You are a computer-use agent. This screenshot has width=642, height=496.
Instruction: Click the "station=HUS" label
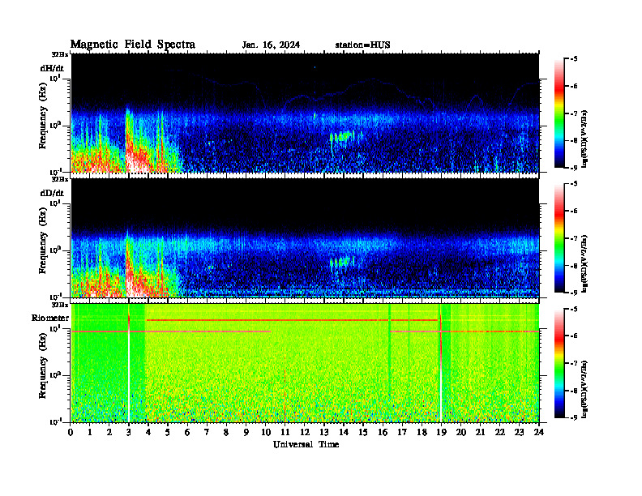click(x=362, y=45)
